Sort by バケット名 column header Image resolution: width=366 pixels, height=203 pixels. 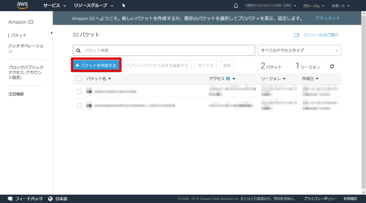tap(98, 79)
